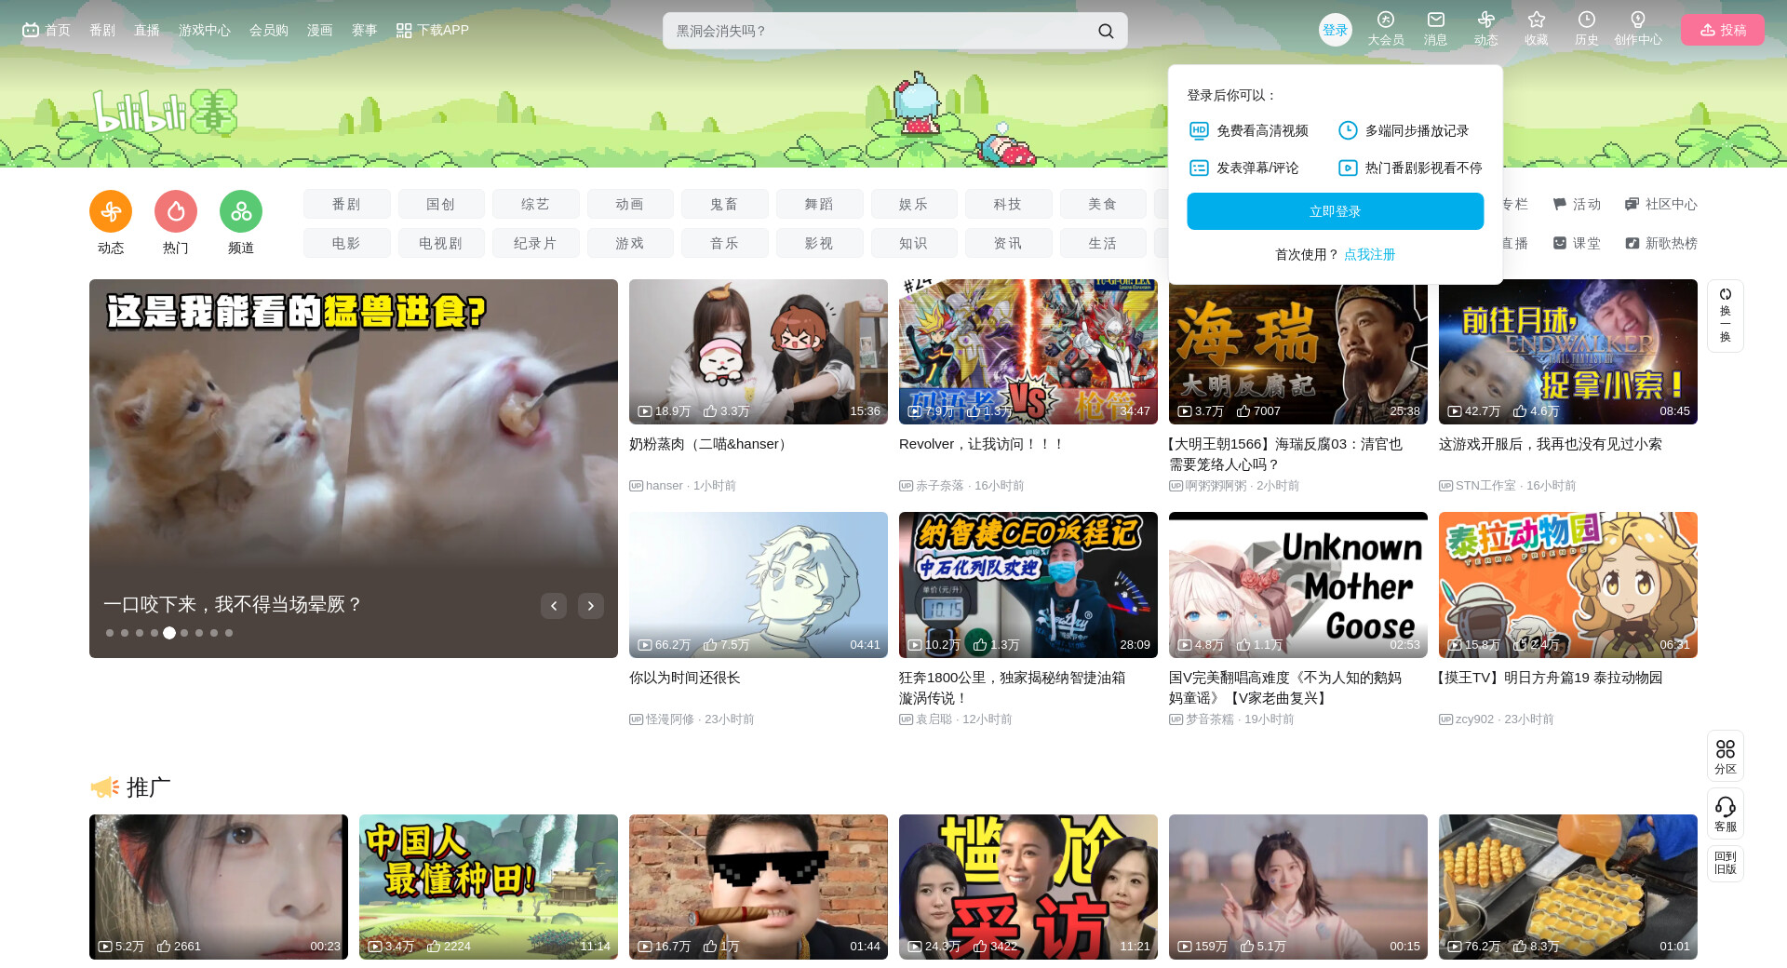Select the 纪录片 category button
This screenshot has width=1787, height=968.
point(536,243)
